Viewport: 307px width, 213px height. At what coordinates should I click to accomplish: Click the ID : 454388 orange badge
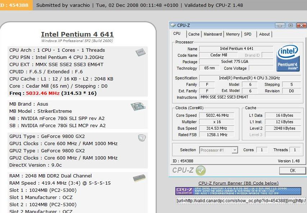click(x=17, y=5)
